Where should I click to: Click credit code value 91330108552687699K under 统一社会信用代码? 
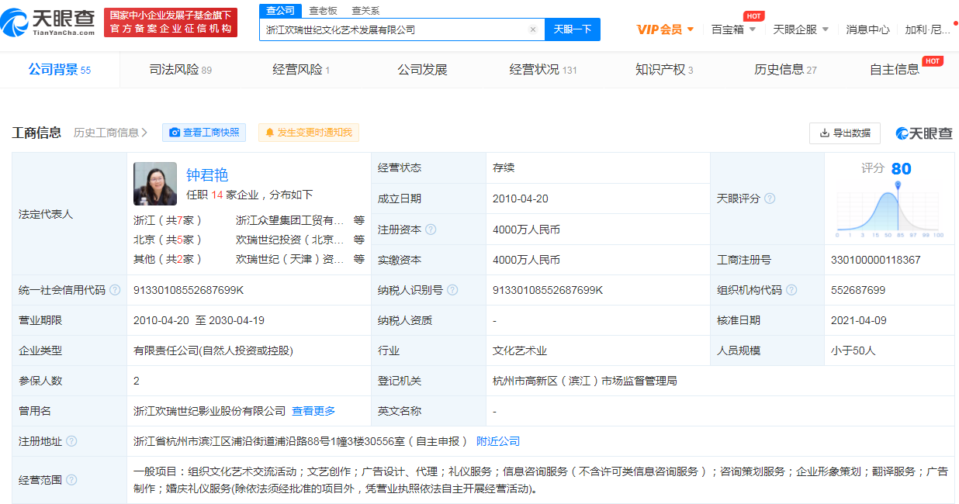tap(189, 290)
